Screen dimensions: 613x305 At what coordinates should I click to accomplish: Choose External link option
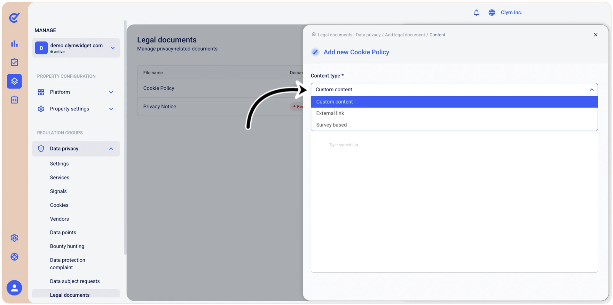click(454, 113)
